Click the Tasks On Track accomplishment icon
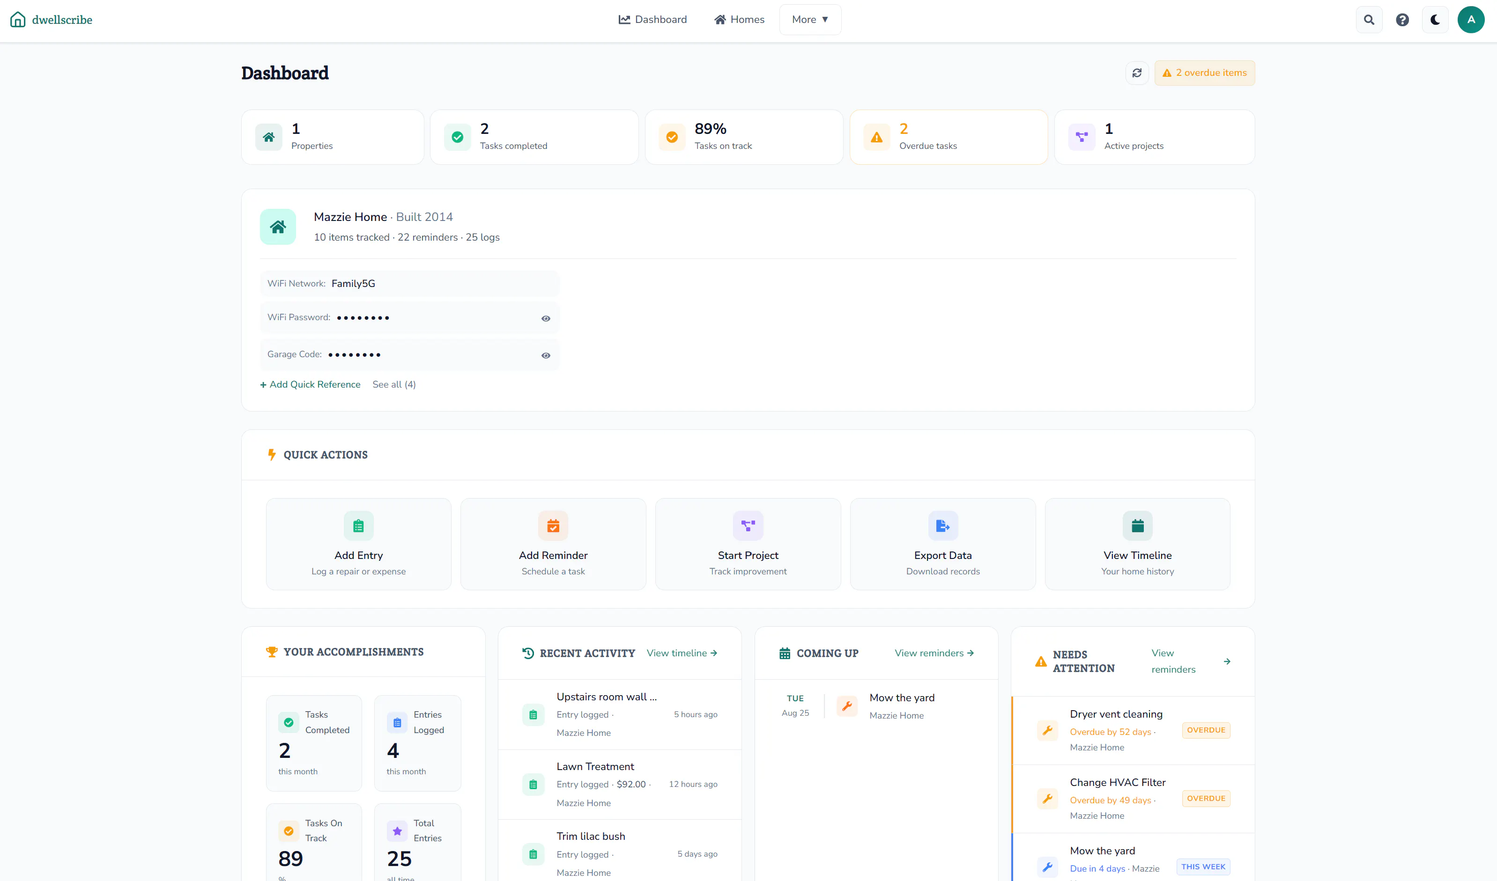This screenshot has height=881, width=1497. coord(289,831)
